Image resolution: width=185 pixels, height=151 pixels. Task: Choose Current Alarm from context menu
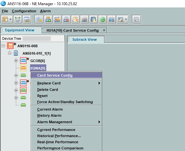pyautogui.click(x=67, y=109)
